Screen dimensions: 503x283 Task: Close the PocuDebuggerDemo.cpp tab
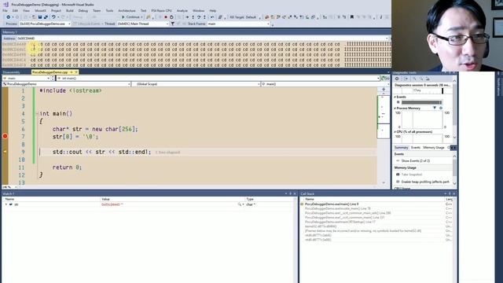(76, 72)
